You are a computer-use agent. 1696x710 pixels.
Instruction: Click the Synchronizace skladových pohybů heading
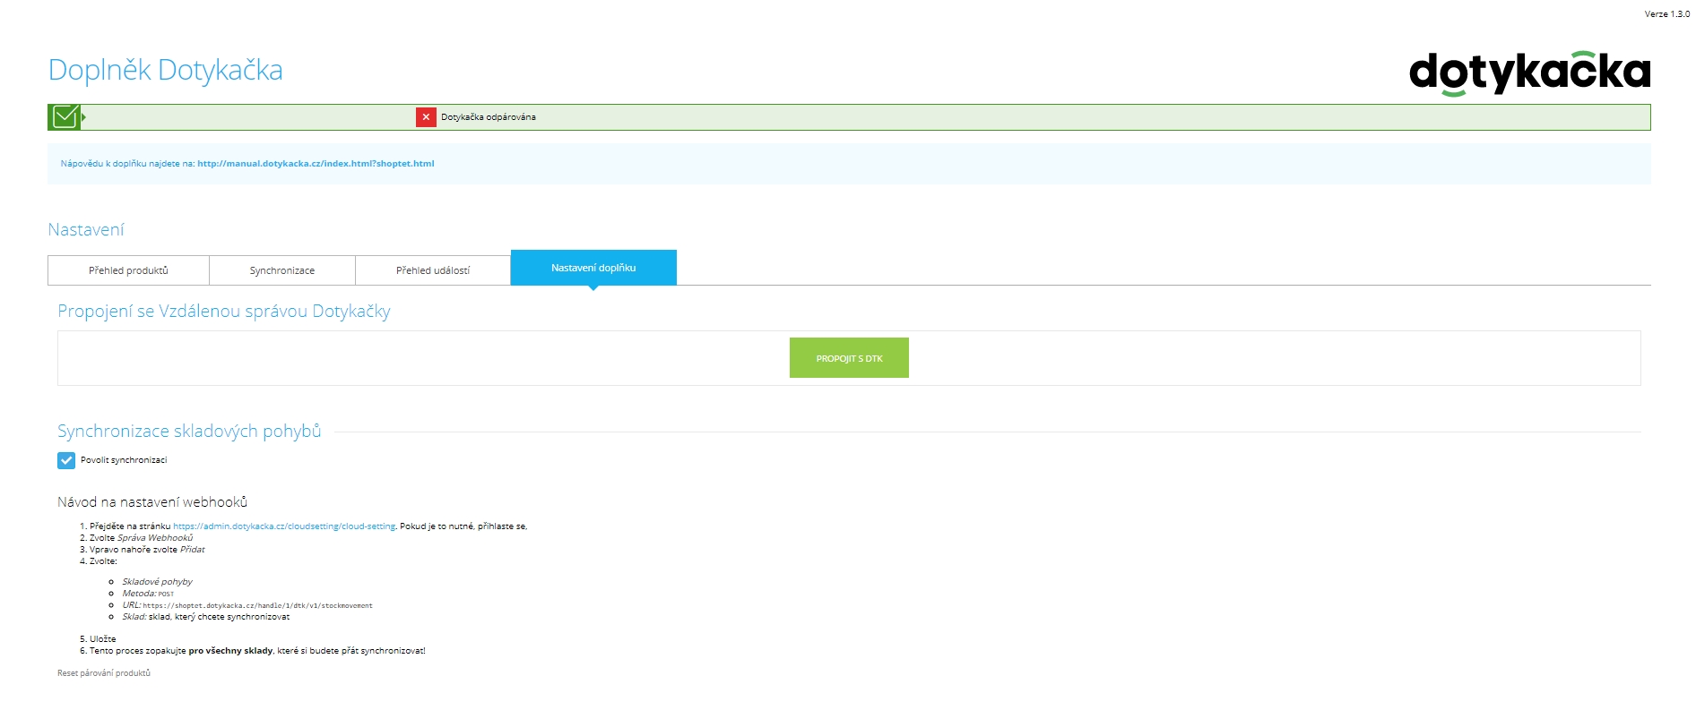point(189,432)
